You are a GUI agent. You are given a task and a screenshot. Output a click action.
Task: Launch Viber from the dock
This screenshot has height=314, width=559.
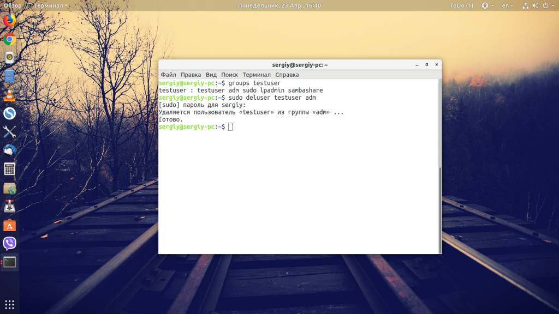coord(10,243)
